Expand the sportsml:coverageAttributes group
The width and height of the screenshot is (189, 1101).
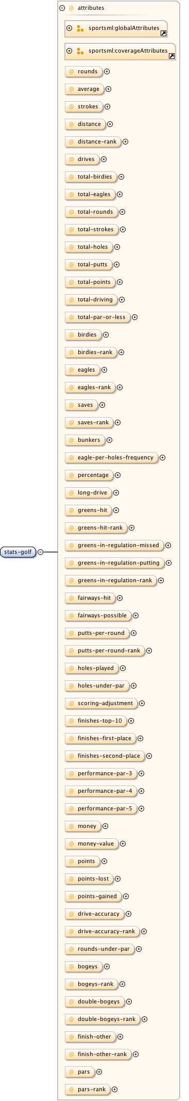click(70, 51)
